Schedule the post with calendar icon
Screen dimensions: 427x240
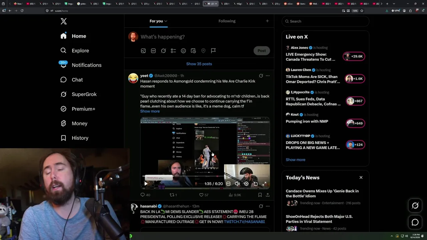[x=193, y=51]
